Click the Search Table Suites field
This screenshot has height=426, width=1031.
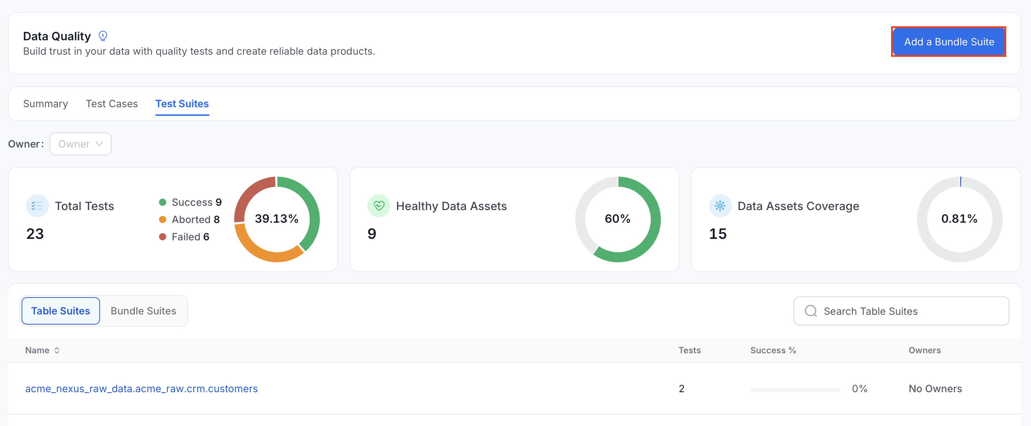901,311
